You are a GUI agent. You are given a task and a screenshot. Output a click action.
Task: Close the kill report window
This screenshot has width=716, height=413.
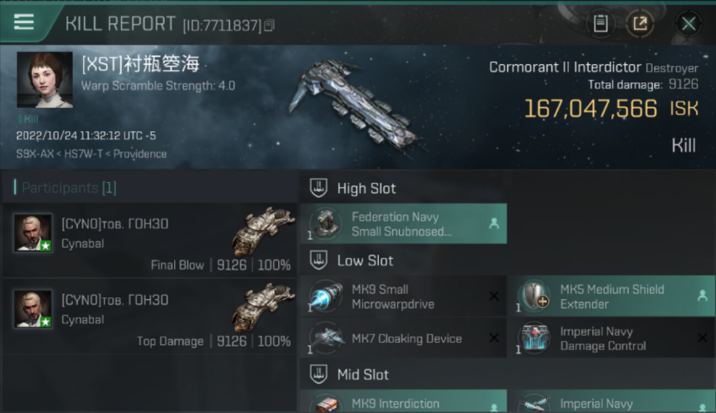(x=688, y=24)
